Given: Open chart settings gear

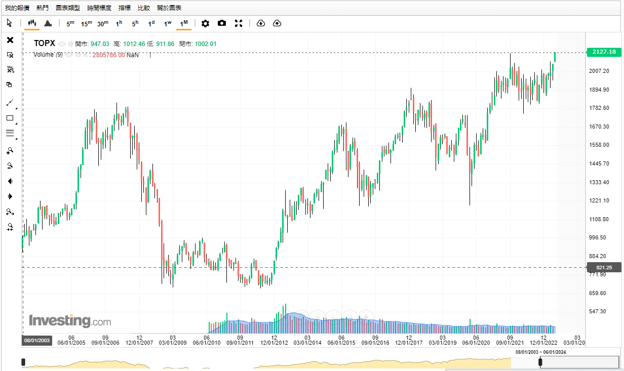Looking at the screenshot, I should tap(205, 23).
